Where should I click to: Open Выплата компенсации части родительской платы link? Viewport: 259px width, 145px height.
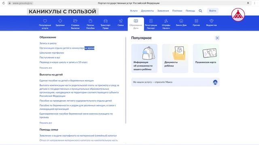79,91
